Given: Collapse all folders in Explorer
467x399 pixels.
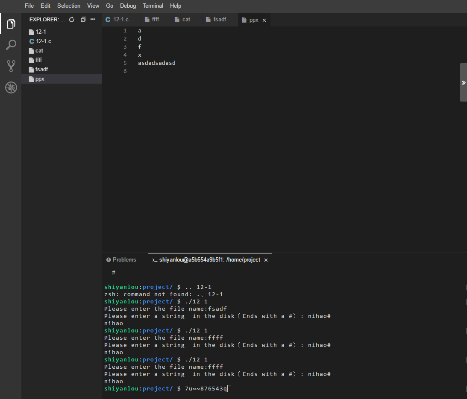Looking at the screenshot, I should (x=83, y=20).
